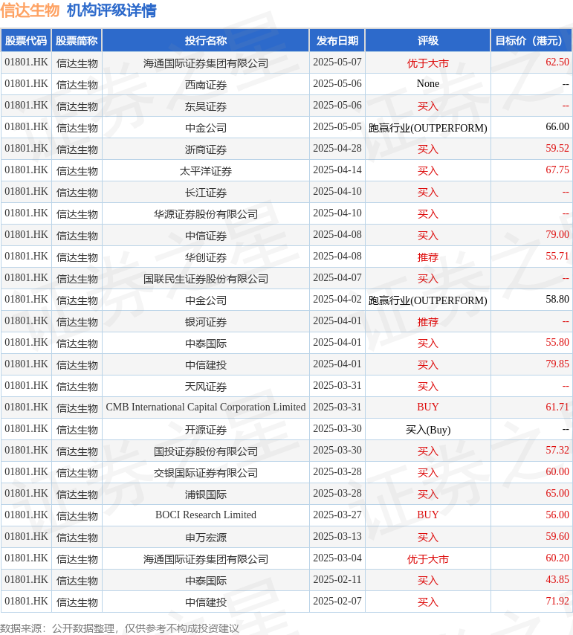Select the 长江证券 cell
Image resolution: width=573 pixels, height=635 pixels.
(206, 193)
